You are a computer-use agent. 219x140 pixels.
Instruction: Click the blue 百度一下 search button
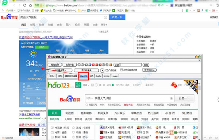117,17
